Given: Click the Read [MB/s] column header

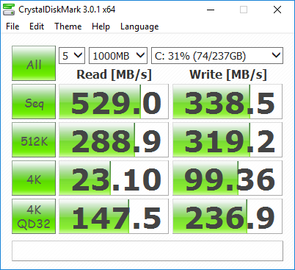Looking at the screenshot, I should click(114, 74).
